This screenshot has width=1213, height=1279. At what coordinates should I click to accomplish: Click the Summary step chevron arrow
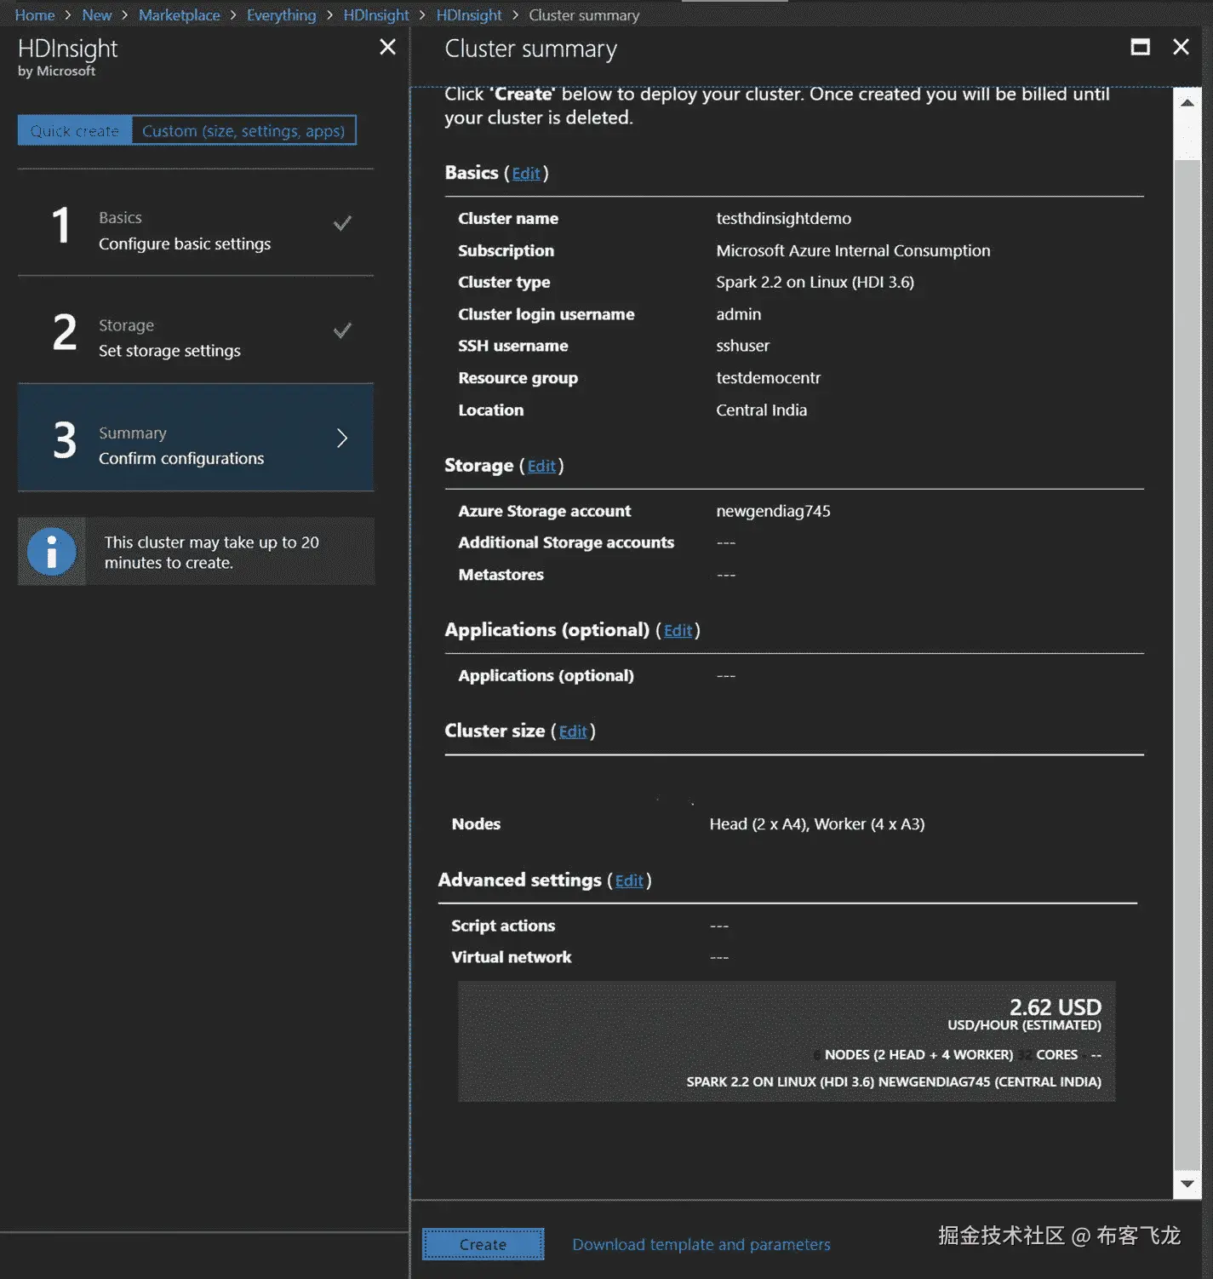tap(342, 438)
